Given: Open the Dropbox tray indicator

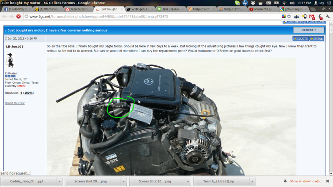Looking at the screenshot, I should (x=253, y=3).
